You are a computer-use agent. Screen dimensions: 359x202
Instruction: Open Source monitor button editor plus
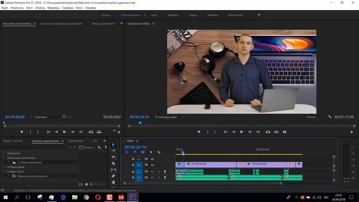coord(119,132)
